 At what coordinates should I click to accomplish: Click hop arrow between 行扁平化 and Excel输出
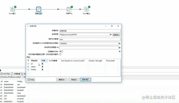tap(80, 9)
